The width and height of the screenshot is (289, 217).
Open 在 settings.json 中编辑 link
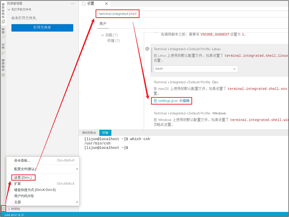(x=171, y=101)
